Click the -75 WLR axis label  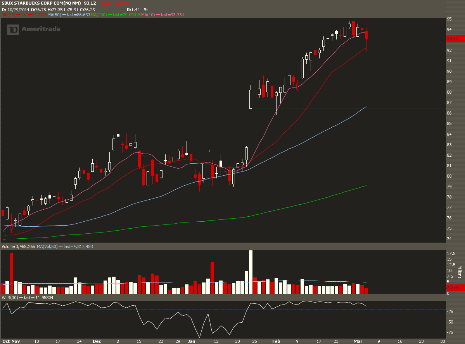[x=450, y=332]
